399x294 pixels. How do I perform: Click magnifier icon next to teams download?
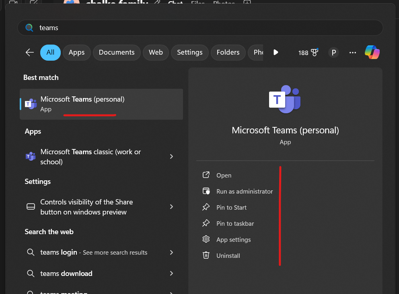(31, 274)
